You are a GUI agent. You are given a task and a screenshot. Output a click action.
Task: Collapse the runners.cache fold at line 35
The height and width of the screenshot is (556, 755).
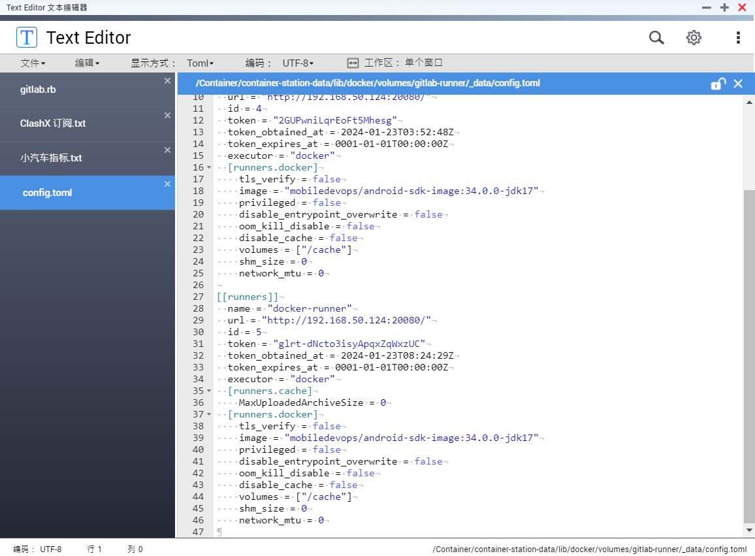click(x=209, y=391)
